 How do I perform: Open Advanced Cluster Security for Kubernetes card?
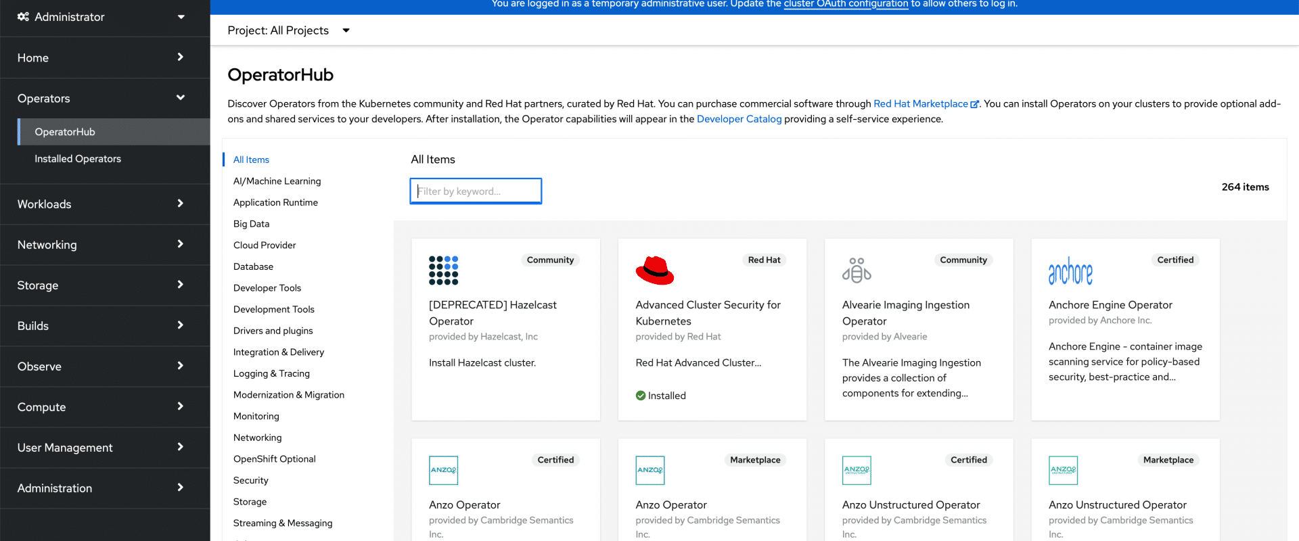click(712, 329)
